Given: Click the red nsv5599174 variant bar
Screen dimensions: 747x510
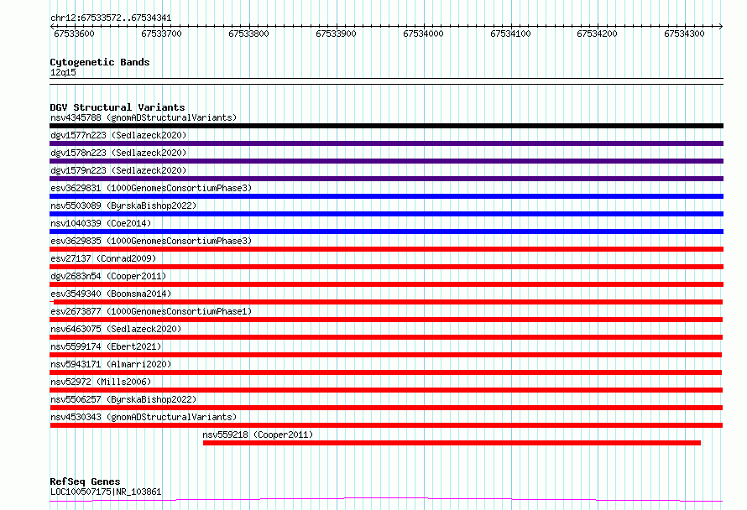Looking at the screenshot, I should [386, 355].
